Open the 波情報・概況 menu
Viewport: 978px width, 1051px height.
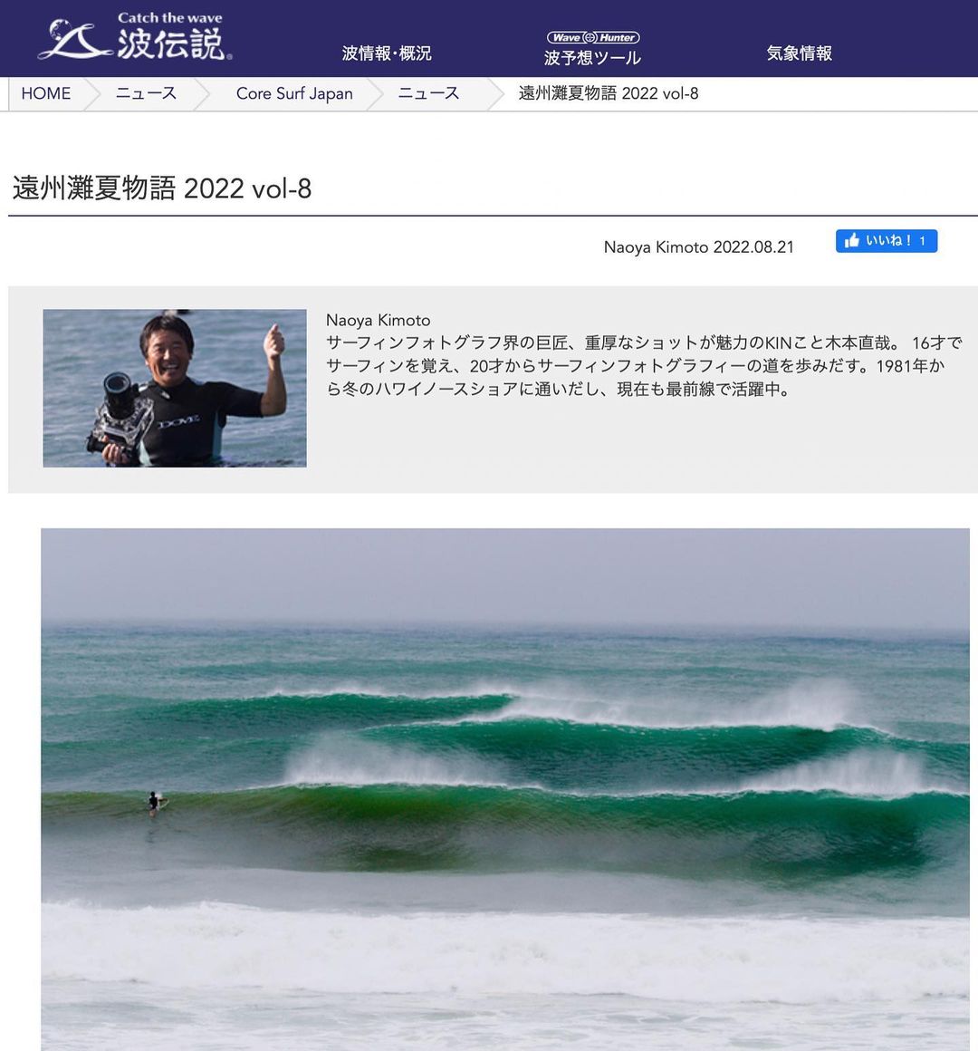387,53
